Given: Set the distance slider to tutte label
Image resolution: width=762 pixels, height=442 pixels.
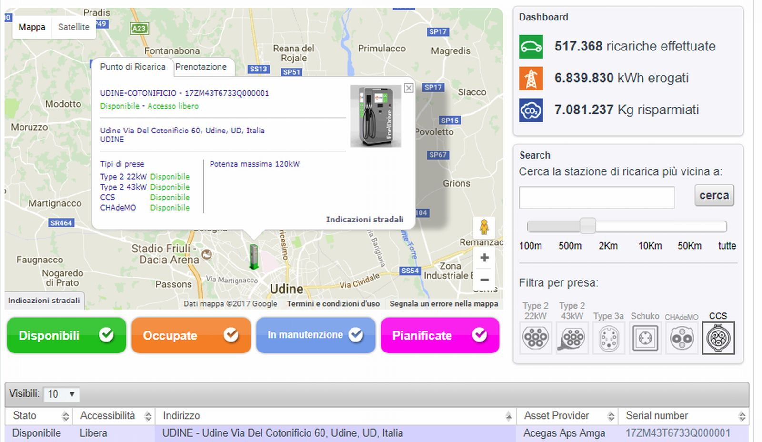Looking at the screenshot, I should pyautogui.click(x=727, y=246).
